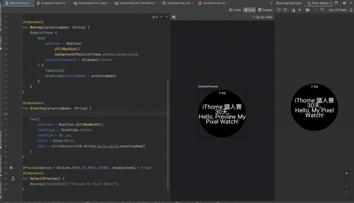Viewport: 354px width, 203px height.
Task: Collapse the MyWatchTheme block fold marker
Action: (21, 33)
